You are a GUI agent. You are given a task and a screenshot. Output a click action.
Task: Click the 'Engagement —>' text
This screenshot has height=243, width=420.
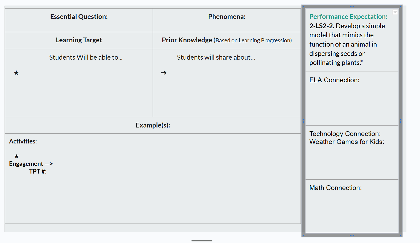pyautogui.click(x=31, y=164)
